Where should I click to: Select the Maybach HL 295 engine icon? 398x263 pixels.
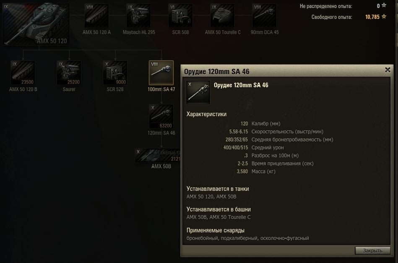click(138, 16)
